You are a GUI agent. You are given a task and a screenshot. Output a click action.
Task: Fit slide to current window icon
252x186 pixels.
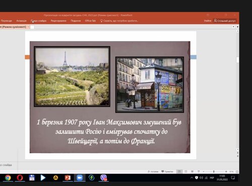pyautogui.click(x=237, y=171)
